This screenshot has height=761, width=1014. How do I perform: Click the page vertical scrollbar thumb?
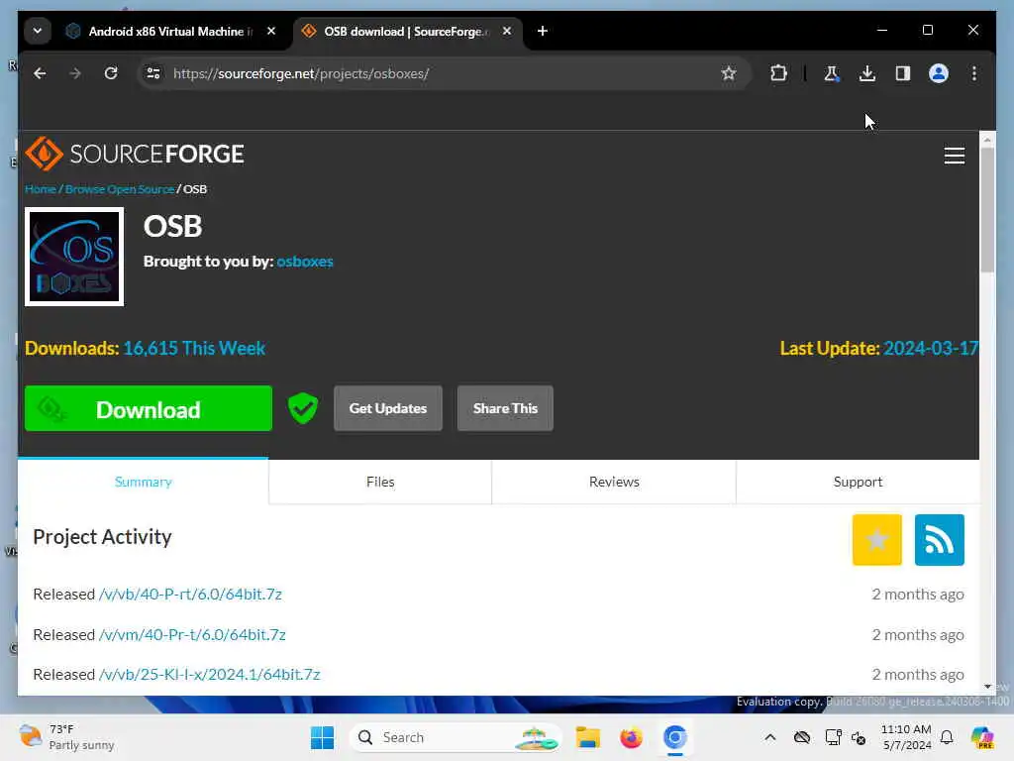click(x=987, y=210)
